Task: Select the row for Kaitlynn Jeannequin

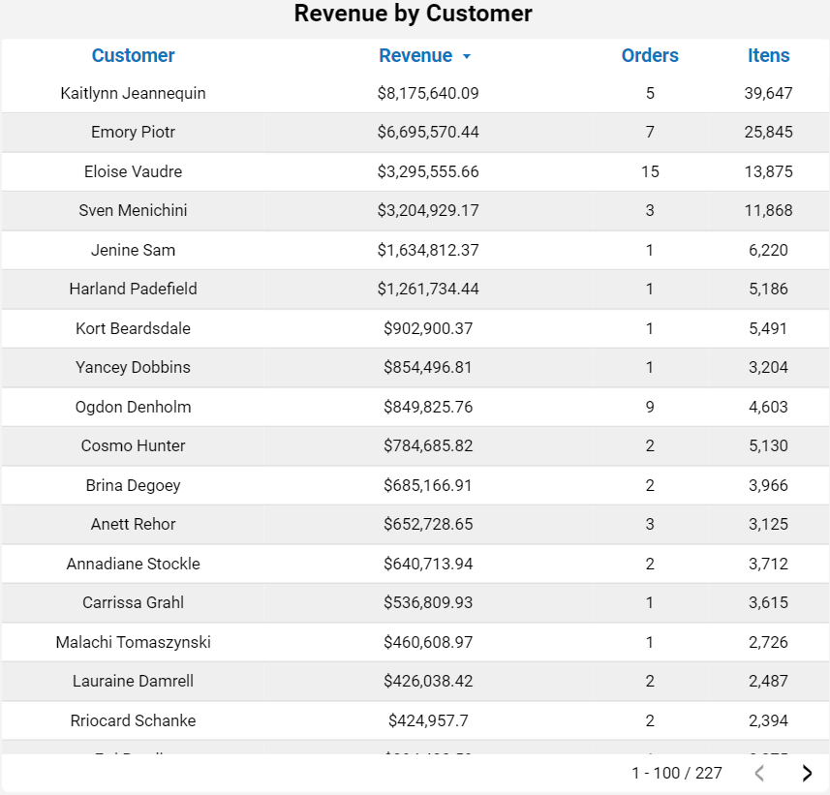Action: tap(415, 93)
